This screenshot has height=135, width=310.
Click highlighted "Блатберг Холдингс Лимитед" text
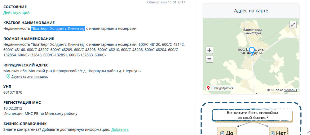tap(58, 29)
